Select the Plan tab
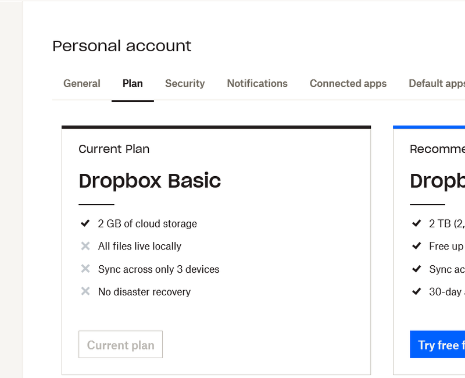The image size is (465, 378). (133, 83)
